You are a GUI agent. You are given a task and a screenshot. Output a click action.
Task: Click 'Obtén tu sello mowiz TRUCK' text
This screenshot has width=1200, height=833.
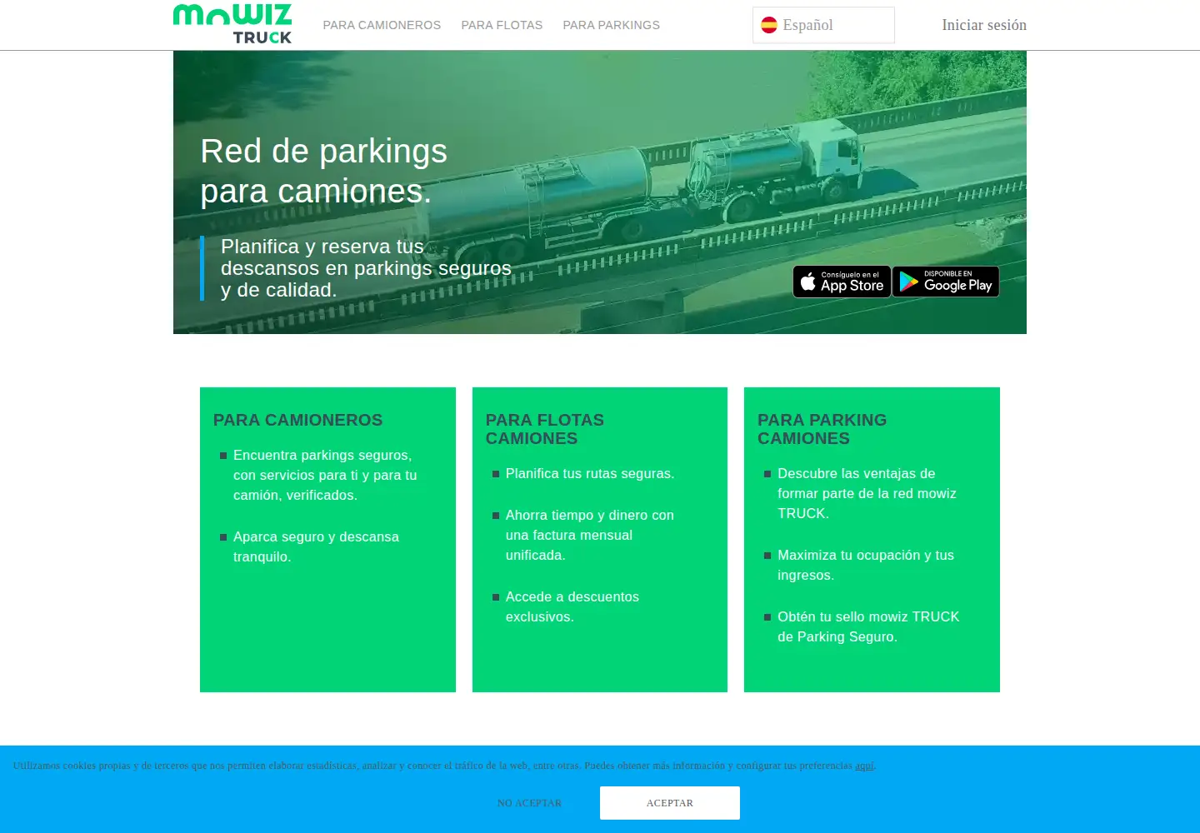(868, 626)
